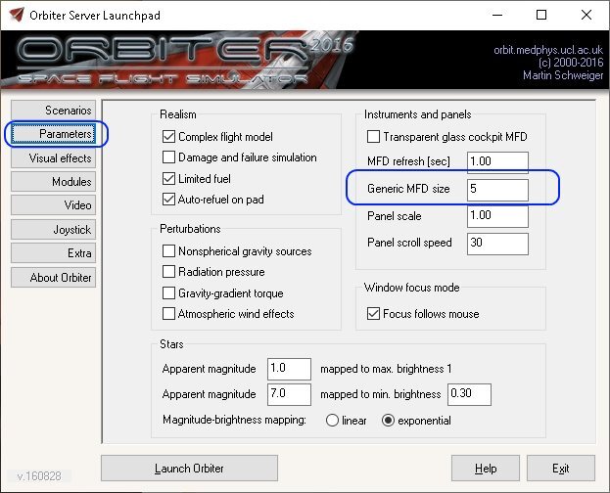Screen dimensions: 610x493
Task: Click 'mapped to max. brightness 1' text
Action: pos(386,369)
